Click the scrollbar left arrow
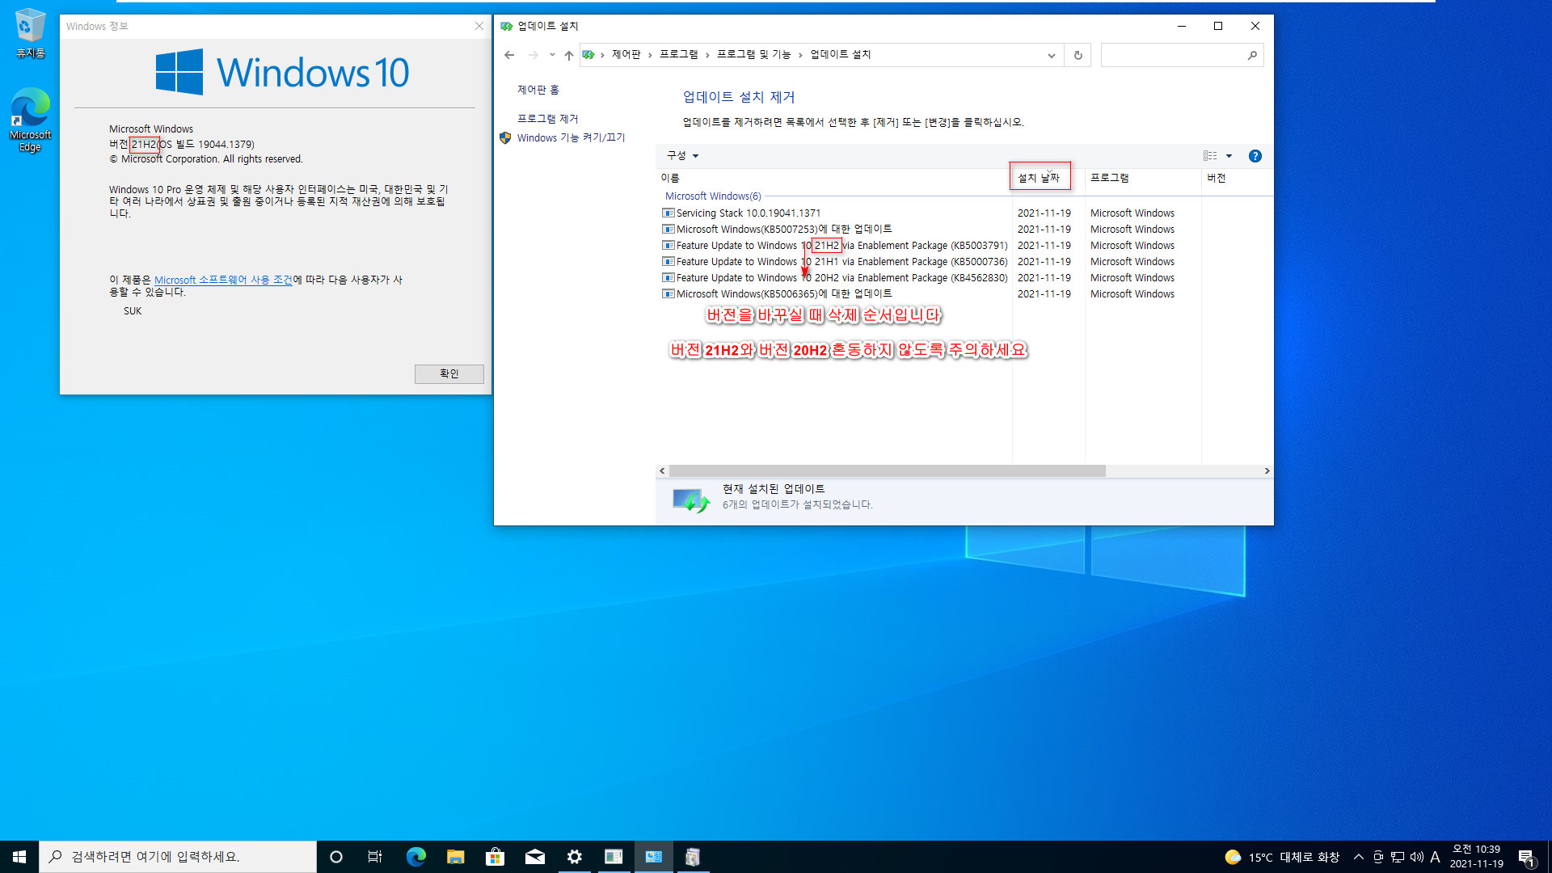 pos(662,471)
